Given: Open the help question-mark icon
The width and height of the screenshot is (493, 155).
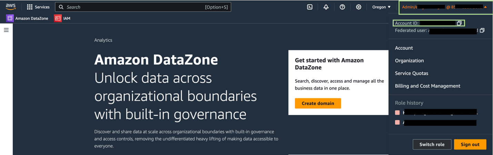Looking at the screenshot, I should click(342, 7).
